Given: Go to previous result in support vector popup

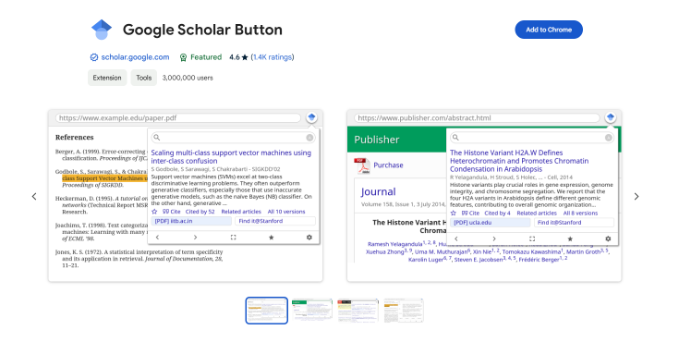Looking at the screenshot, I should (158, 238).
